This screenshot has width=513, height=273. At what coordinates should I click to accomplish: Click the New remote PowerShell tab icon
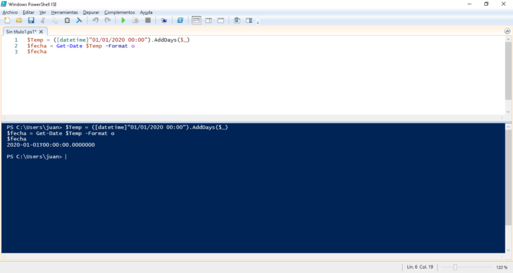[164, 21]
